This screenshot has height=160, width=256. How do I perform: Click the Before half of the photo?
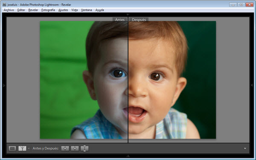[x=84, y=80]
